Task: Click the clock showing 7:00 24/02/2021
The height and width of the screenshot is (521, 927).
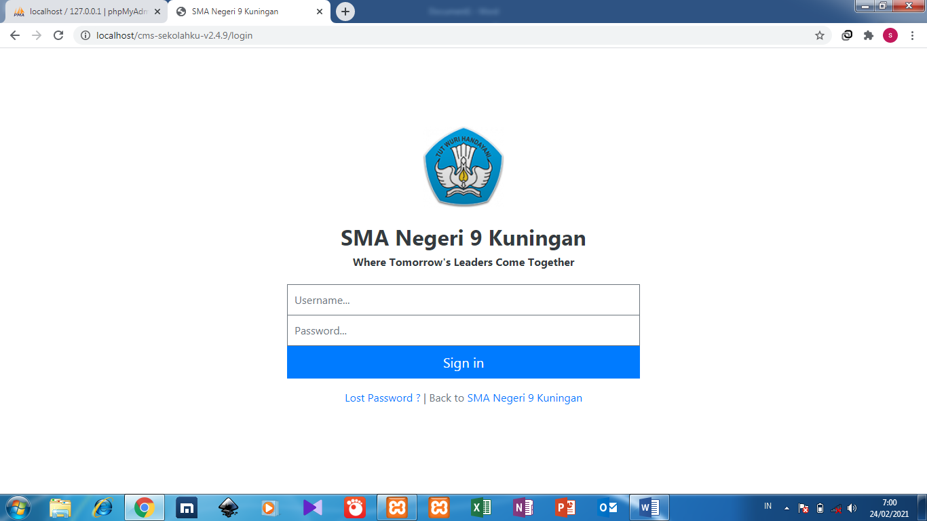Action: 889,508
